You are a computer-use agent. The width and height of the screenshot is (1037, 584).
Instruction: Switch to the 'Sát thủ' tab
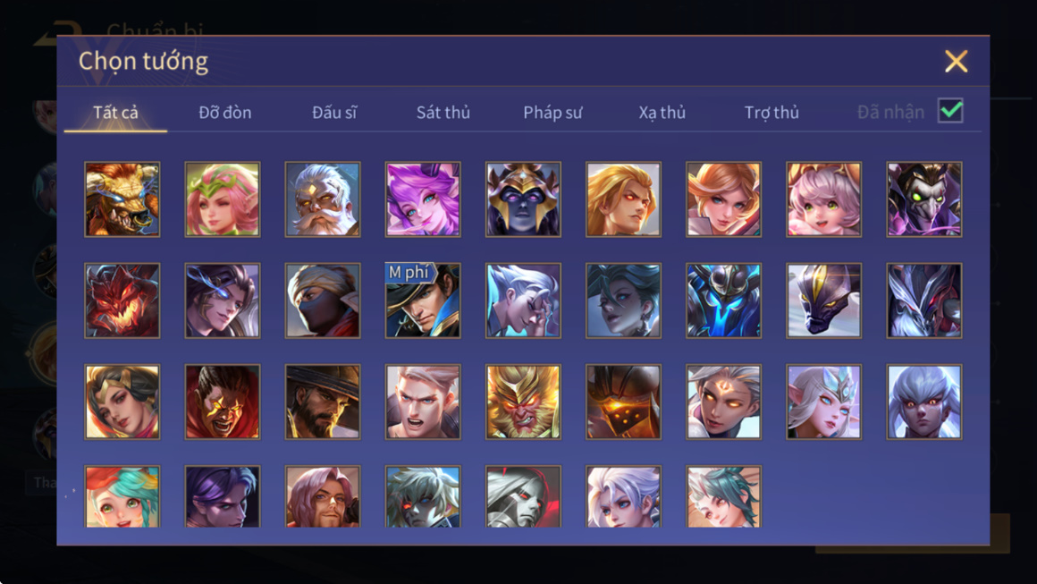point(443,113)
